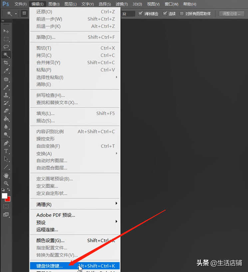
Task: Click the 调整边缘 button
Action: click(231, 14)
